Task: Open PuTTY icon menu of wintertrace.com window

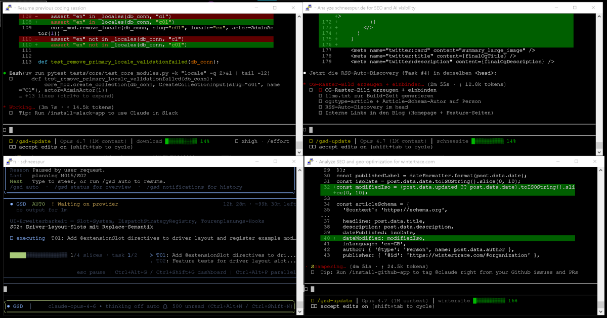Action: tap(311, 162)
